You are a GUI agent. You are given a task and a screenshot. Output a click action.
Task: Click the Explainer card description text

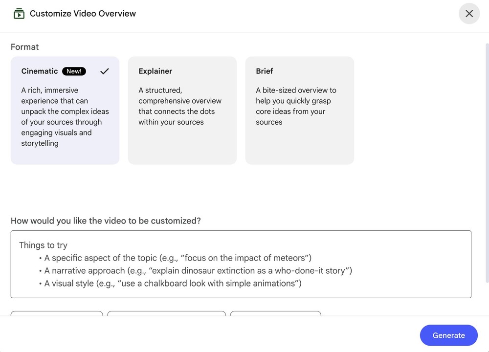tap(179, 106)
